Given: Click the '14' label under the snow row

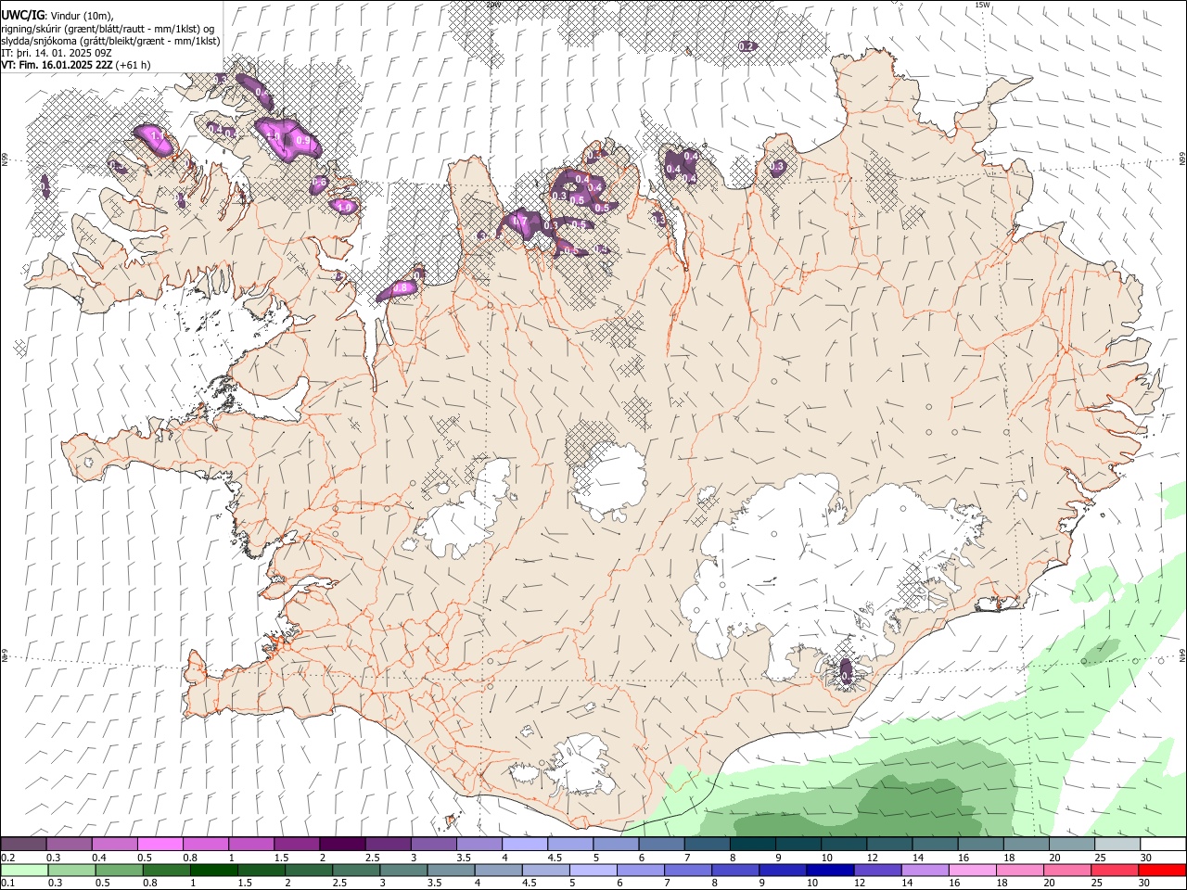Looking at the screenshot, I should coord(918,858).
